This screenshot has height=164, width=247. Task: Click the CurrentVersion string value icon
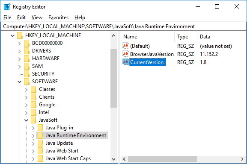(126, 62)
